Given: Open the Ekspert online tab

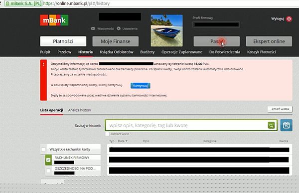Looking at the screenshot, I should click(x=269, y=41).
